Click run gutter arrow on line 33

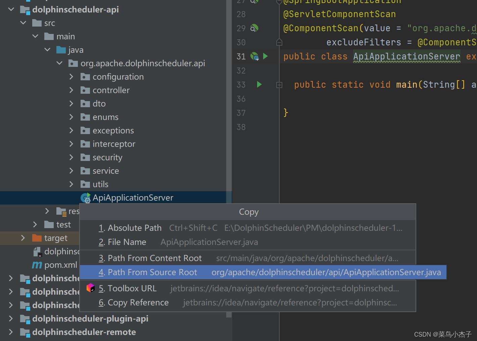[x=259, y=84]
